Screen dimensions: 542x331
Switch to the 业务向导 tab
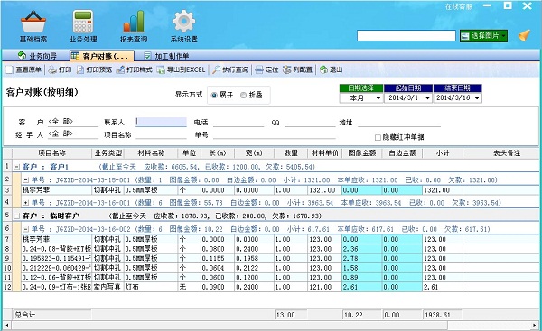(x=37, y=56)
